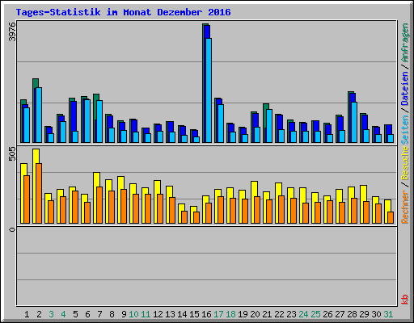The height and width of the screenshot is (323, 414).
Task: Click green day 18 label
Action: 230,314
